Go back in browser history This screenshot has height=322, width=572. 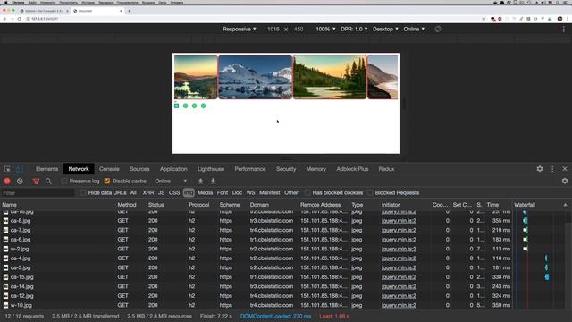(x=4, y=19)
